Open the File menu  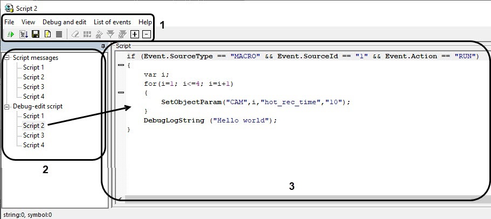[x=9, y=22]
